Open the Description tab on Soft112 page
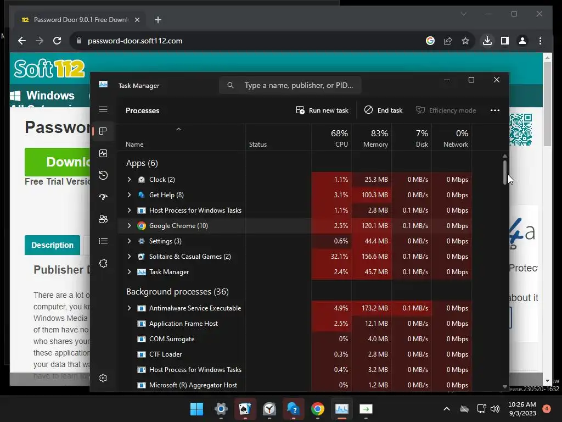The height and width of the screenshot is (422, 562). tap(52, 245)
